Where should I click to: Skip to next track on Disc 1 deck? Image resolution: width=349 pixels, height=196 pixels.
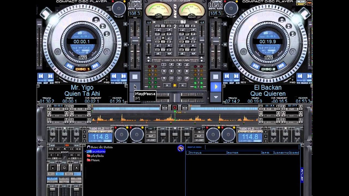tap(50, 76)
